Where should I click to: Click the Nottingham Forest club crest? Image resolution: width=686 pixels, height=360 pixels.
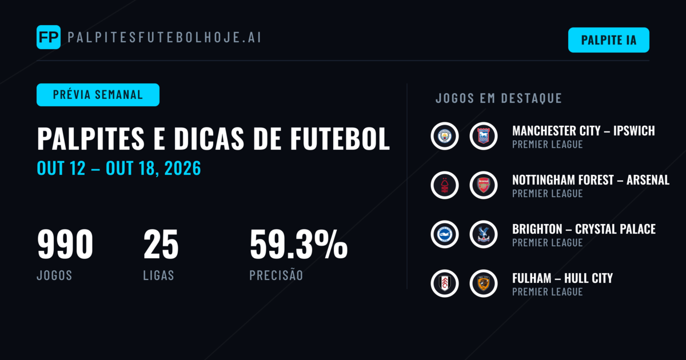point(445,185)
